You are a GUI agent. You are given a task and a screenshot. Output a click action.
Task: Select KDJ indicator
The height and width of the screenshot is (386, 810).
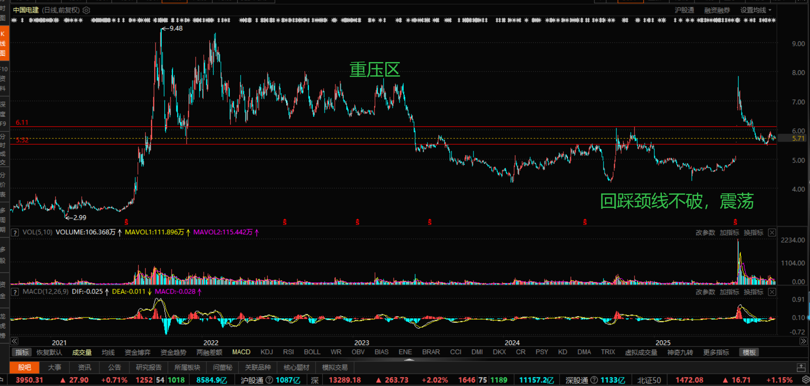coord(267,352)
